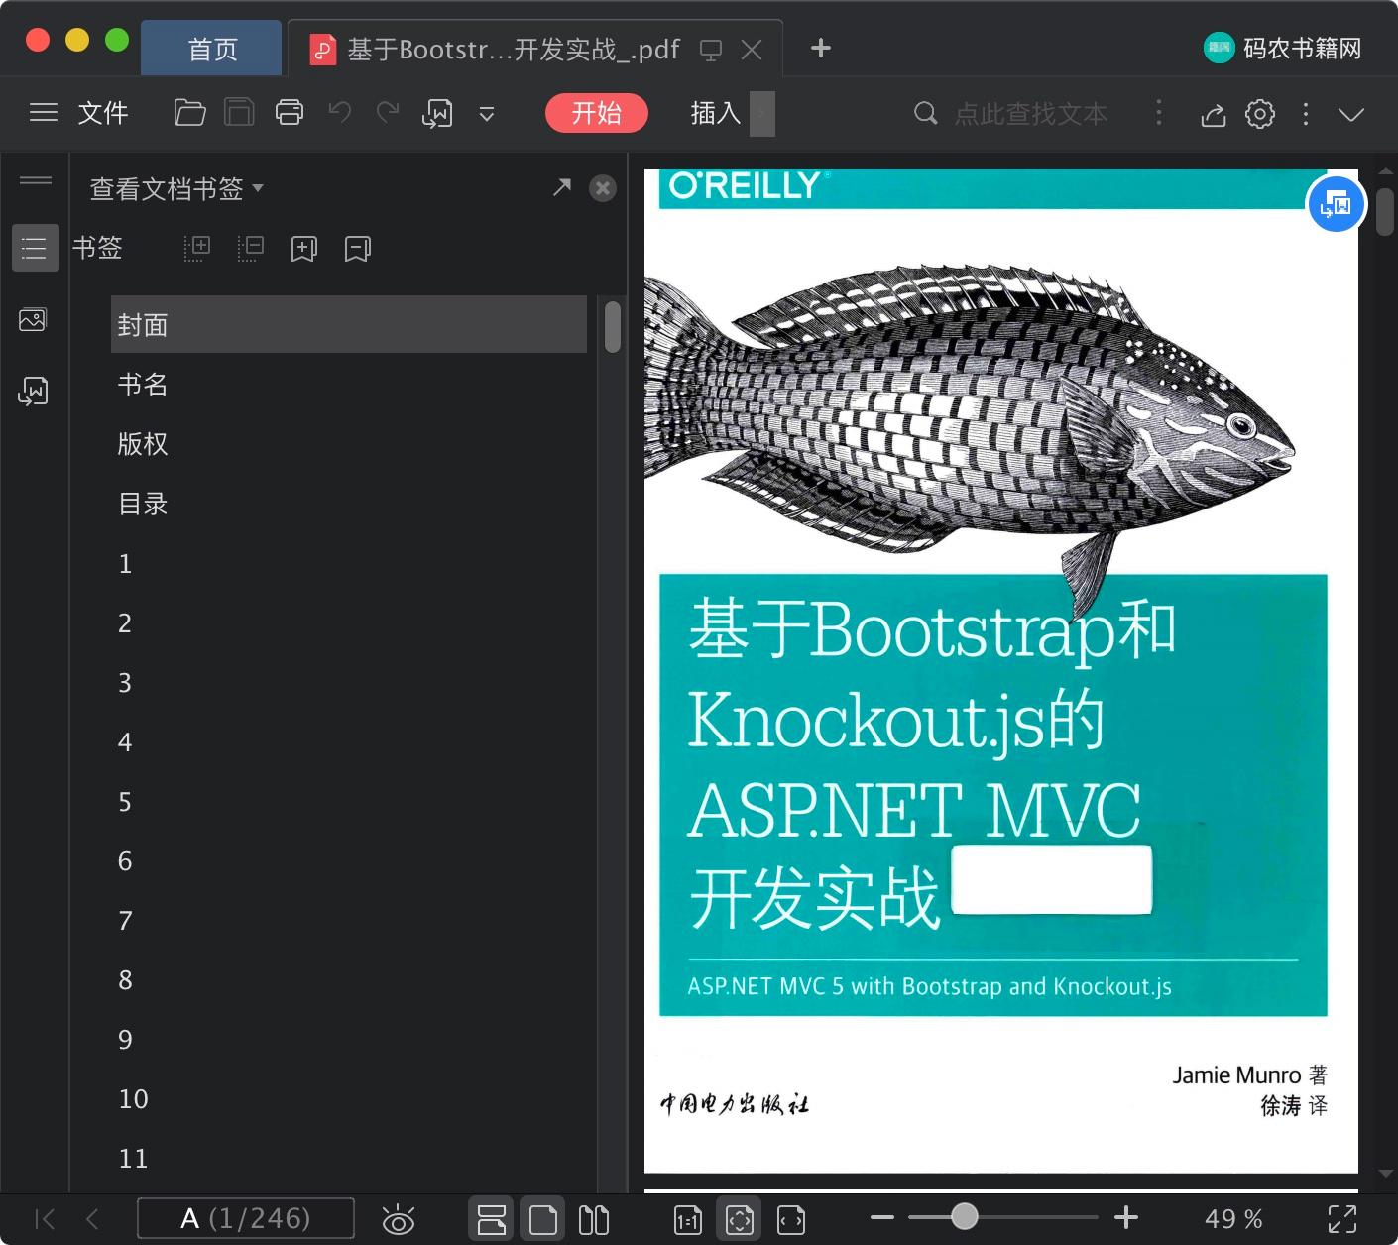Select the thumbnail panel icon in sidebar
1398x1245 pixels.
(x=33, y=319)
